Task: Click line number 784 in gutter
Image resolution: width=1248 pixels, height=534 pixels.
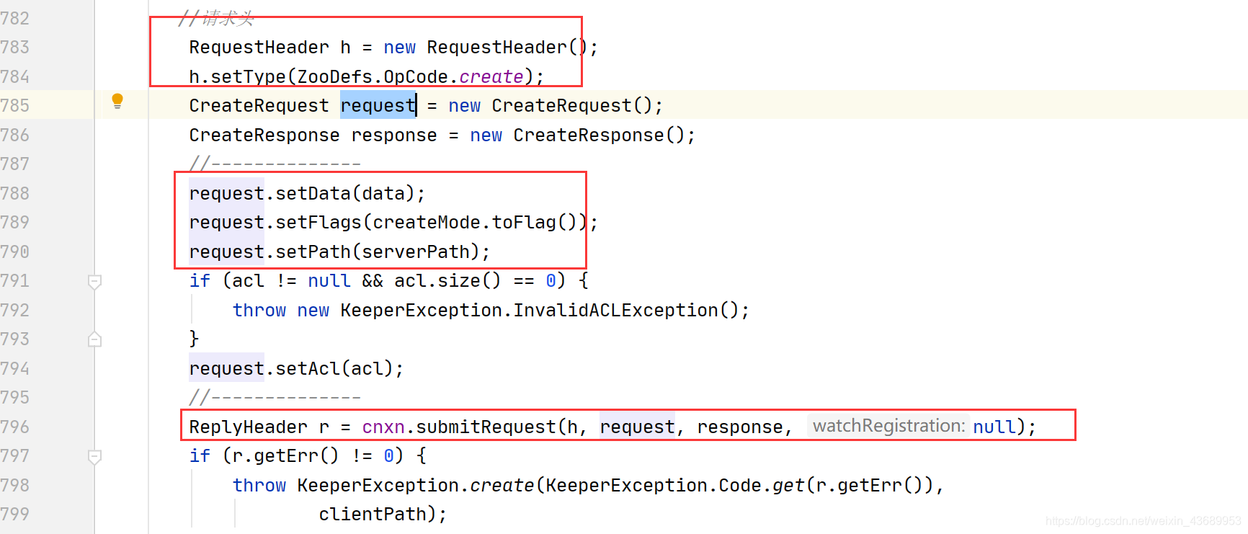Action: [x=15, y=76]
